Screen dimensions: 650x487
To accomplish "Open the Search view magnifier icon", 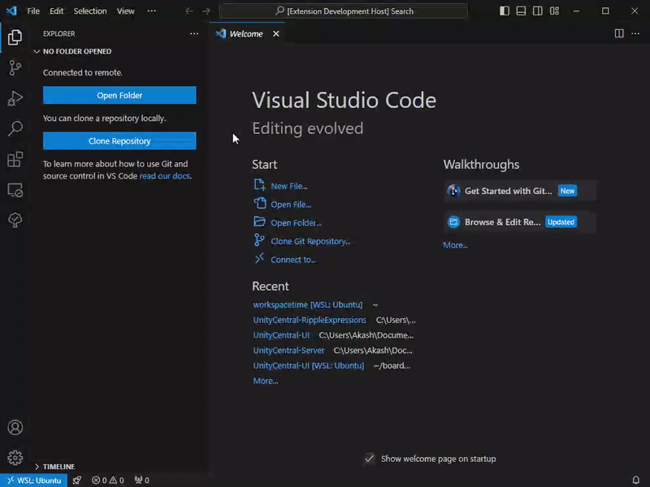I will click(x=15, y=128).
